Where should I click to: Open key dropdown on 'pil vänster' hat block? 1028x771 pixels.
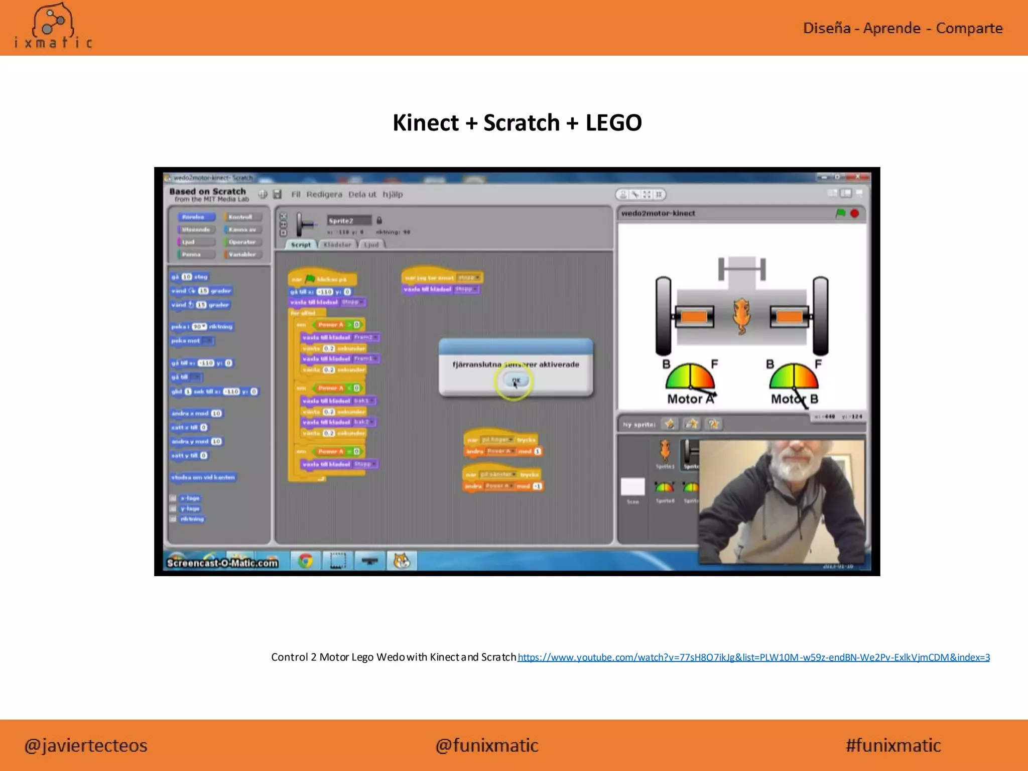(x=497, y=474)
